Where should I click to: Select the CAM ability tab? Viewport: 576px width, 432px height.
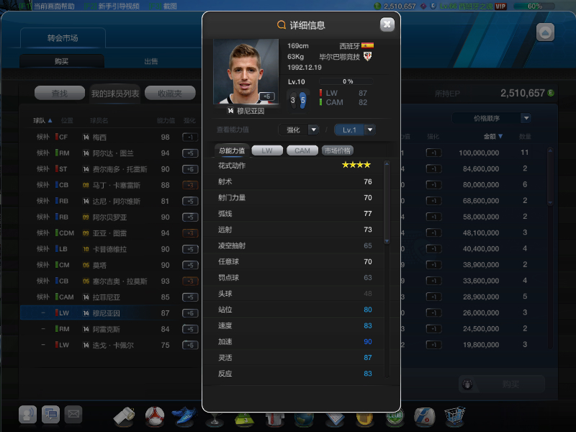[x=302, y=150]
